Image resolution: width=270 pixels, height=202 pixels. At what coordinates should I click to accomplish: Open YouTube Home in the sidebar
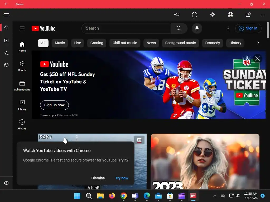click(x=22, y=47)
